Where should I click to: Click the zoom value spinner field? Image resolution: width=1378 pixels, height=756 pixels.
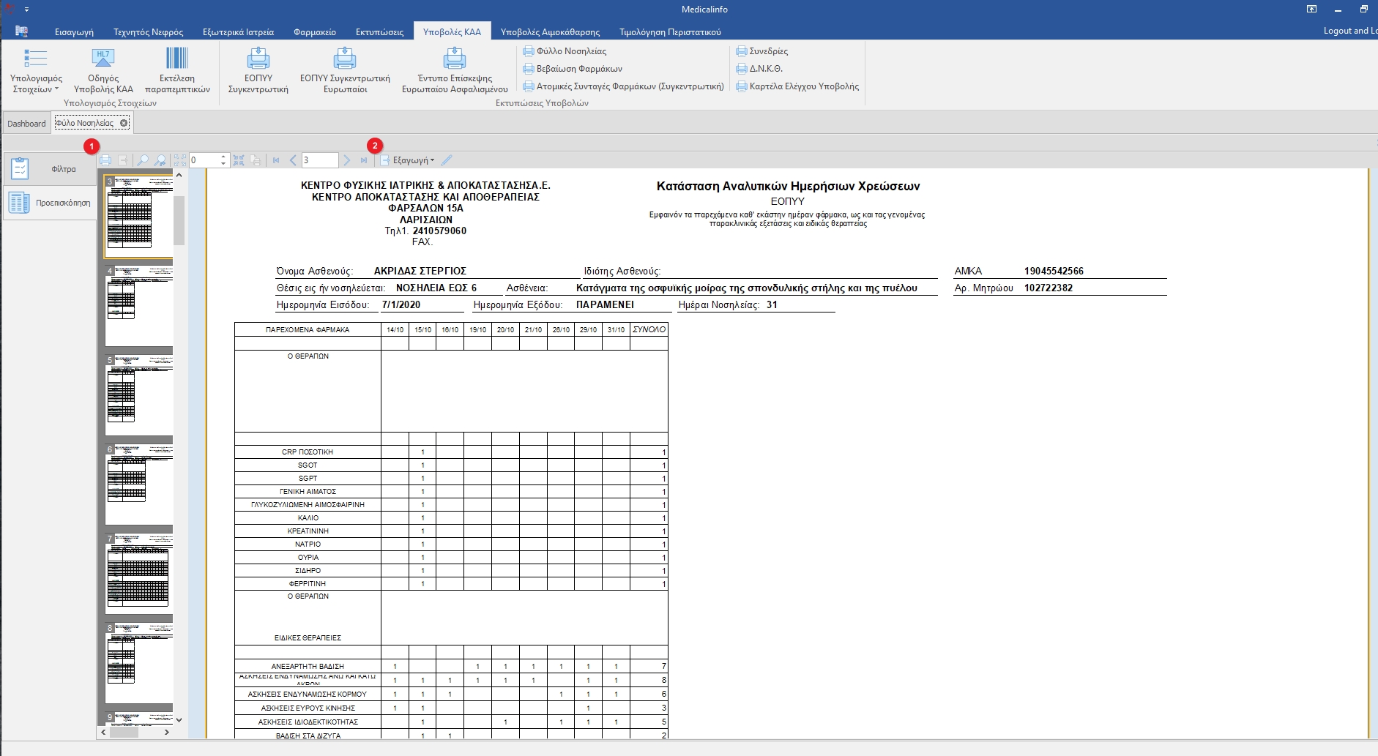(204, 160)
